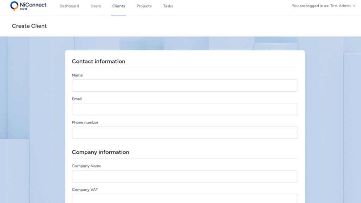
Task: Click the Email field label
Action: pyautogui.click(x=77, y=99)
